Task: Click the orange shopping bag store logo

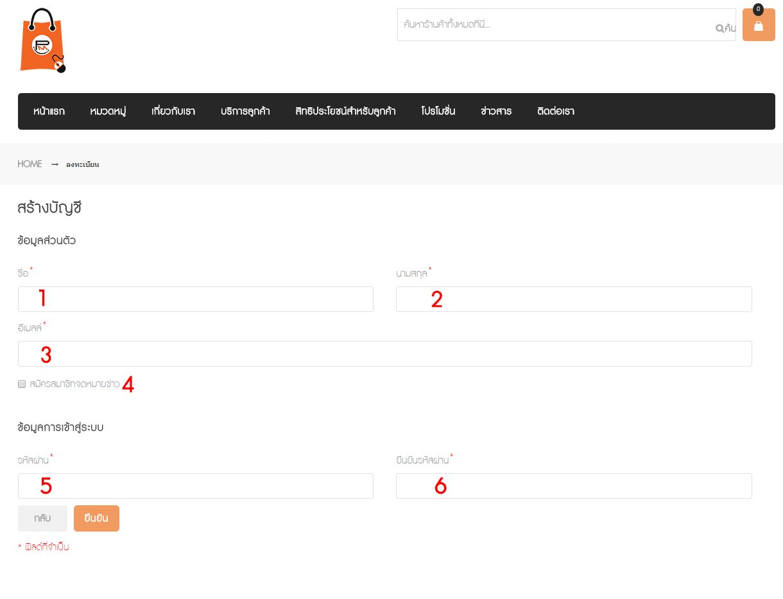Action: point(42,40)
